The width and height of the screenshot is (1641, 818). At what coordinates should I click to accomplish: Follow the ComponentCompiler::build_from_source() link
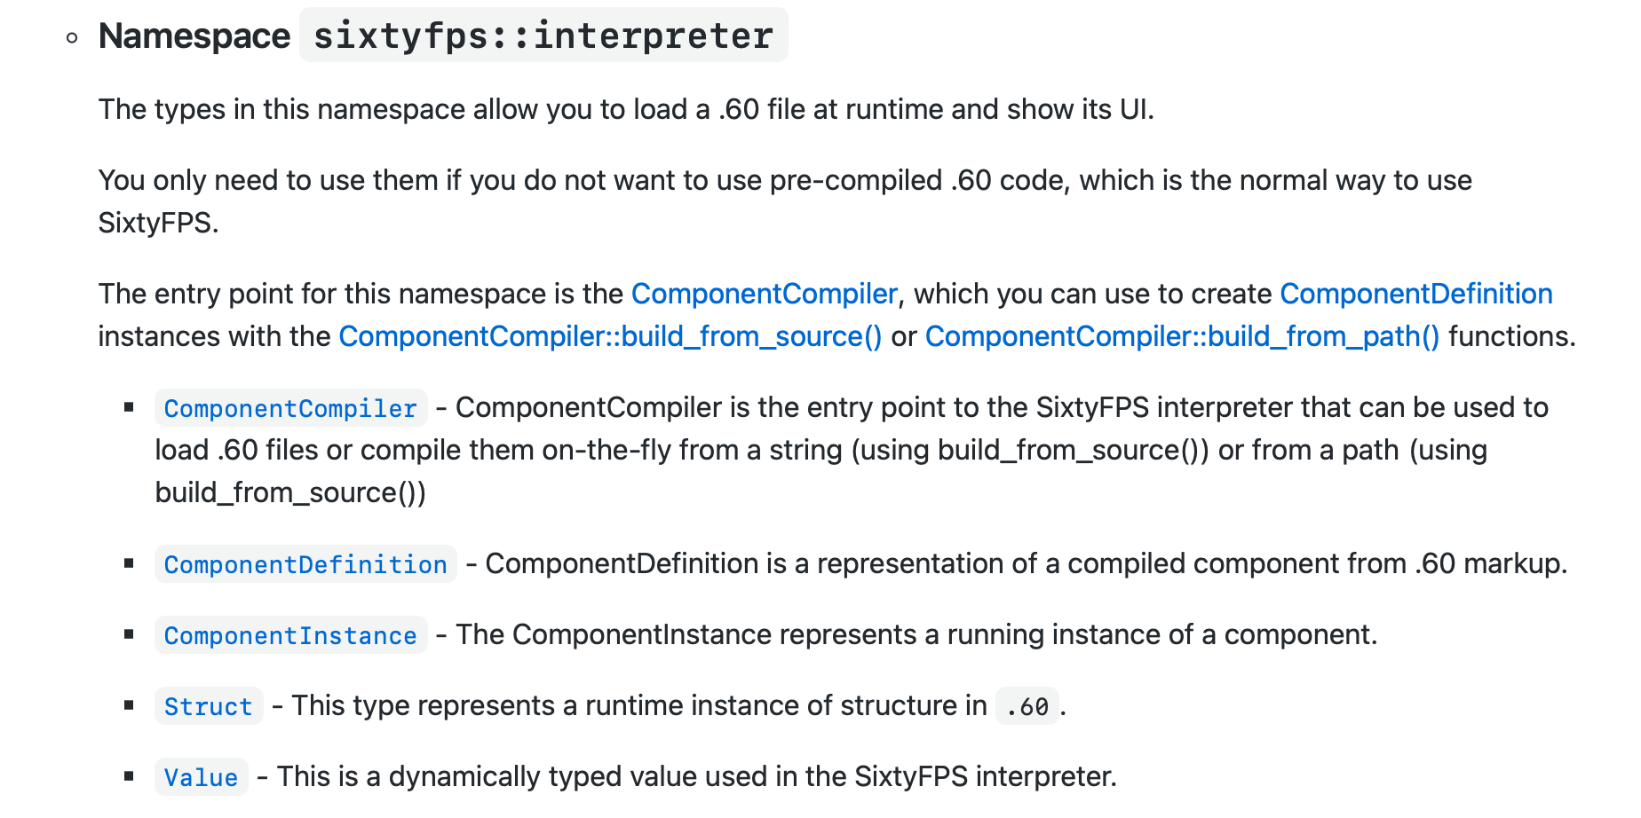610,336
